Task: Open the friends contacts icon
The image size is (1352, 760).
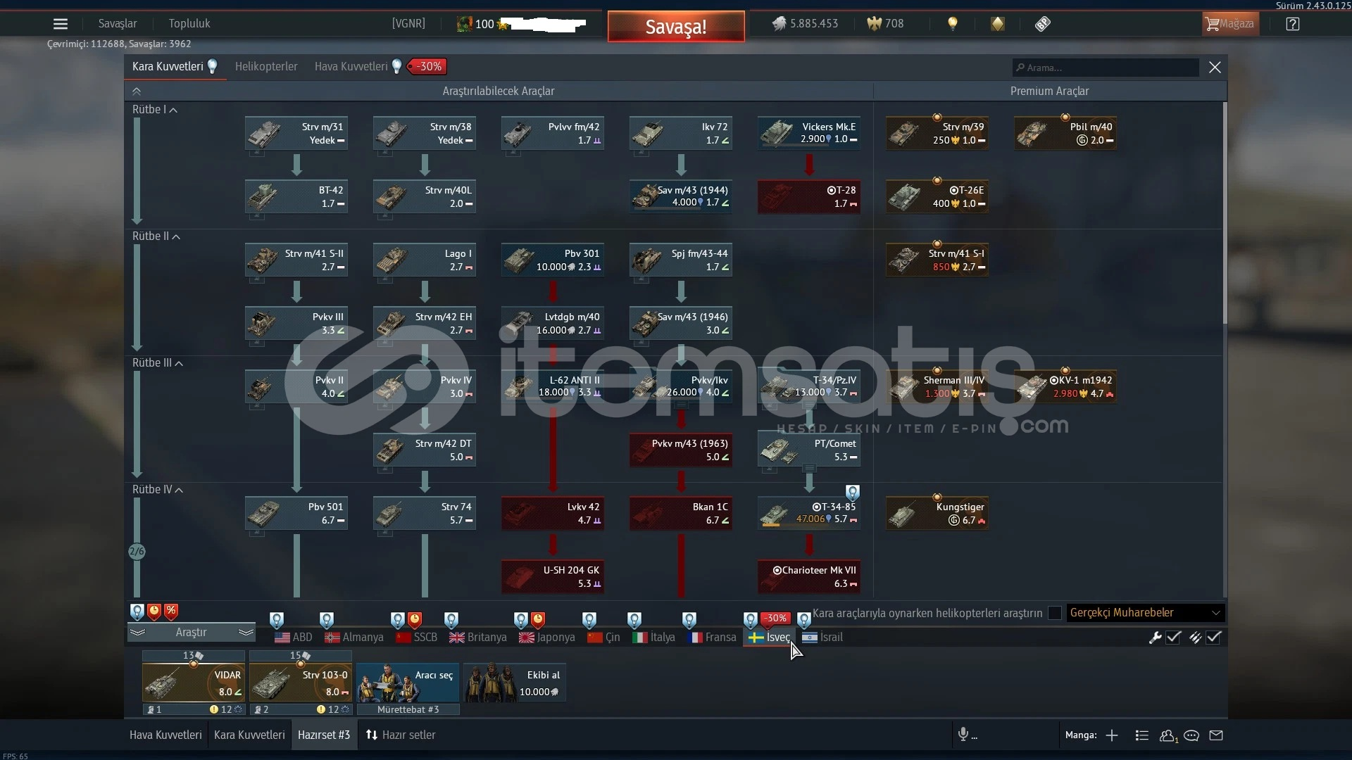Action: (1168, 735)
